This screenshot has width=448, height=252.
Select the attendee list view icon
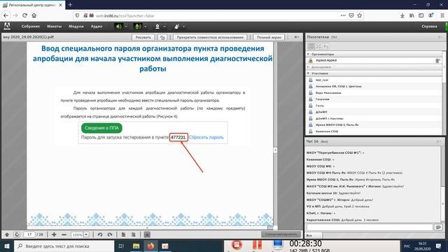(311, 46)
